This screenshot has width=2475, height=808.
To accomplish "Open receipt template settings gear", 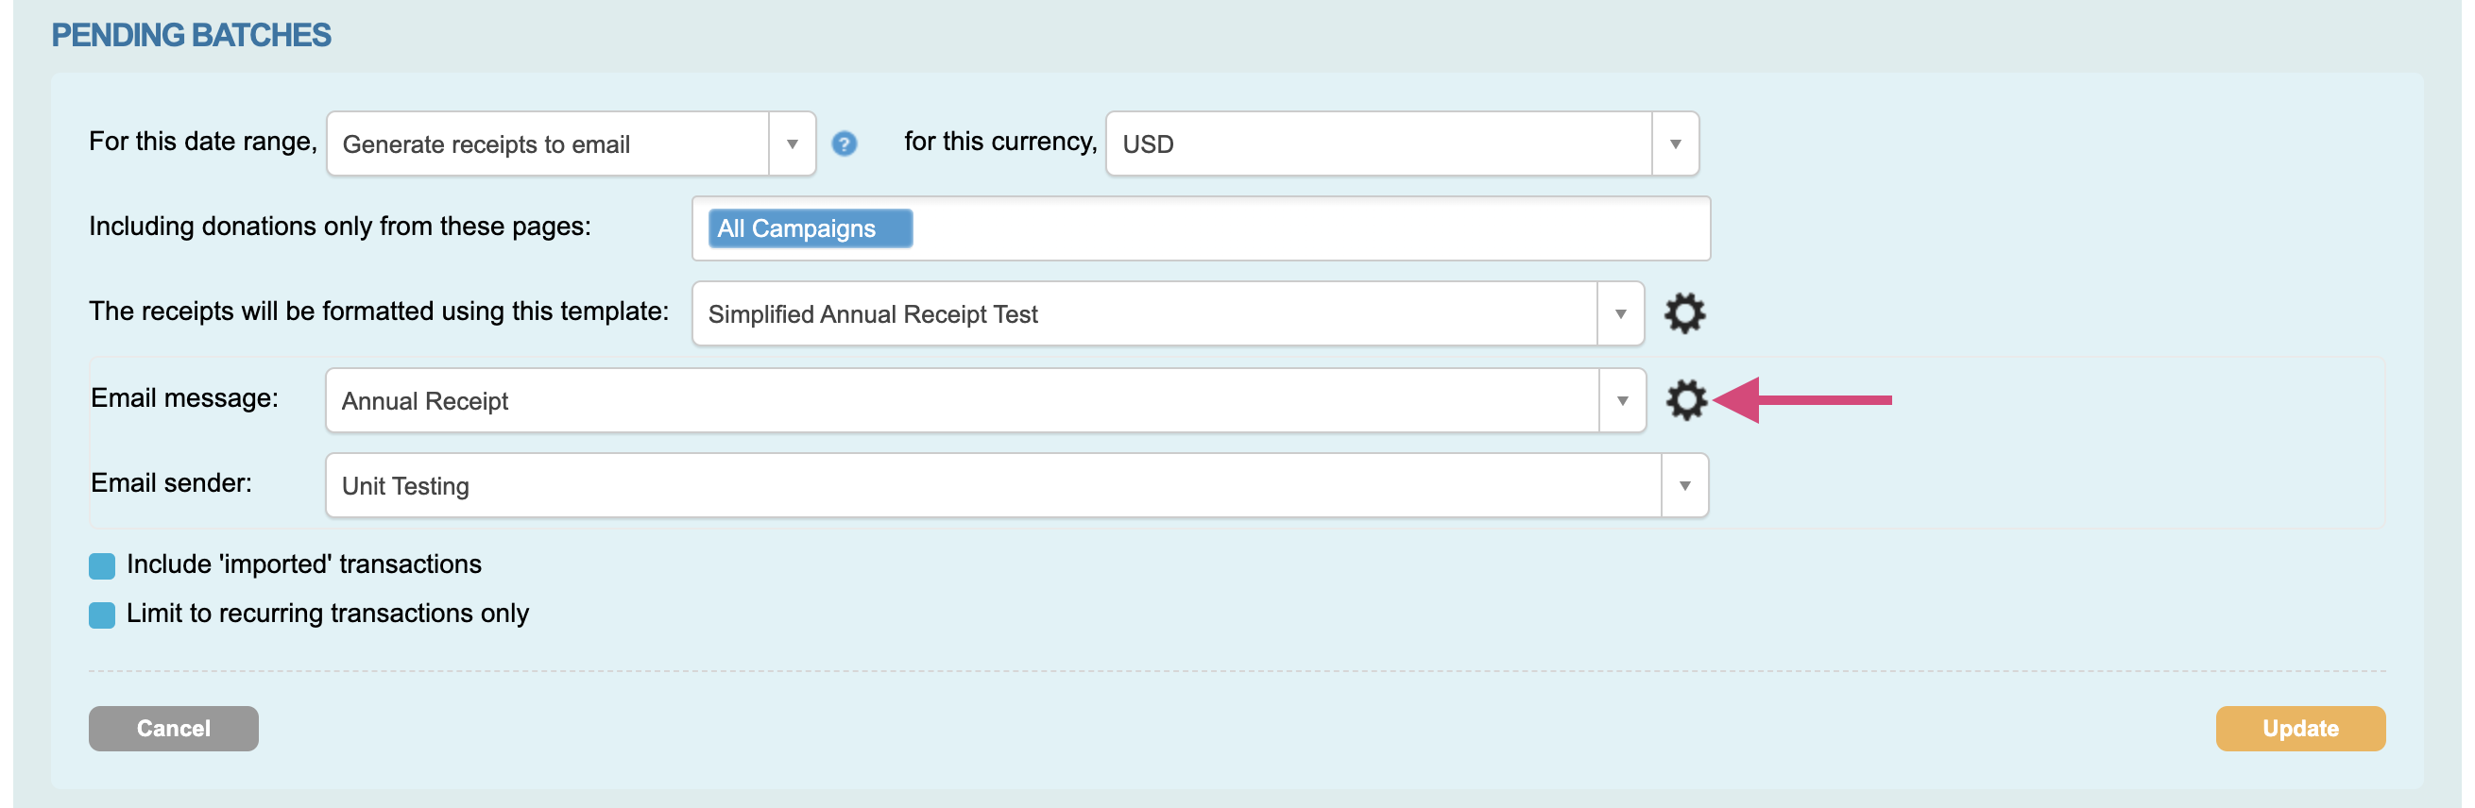I will point(1684,313).
